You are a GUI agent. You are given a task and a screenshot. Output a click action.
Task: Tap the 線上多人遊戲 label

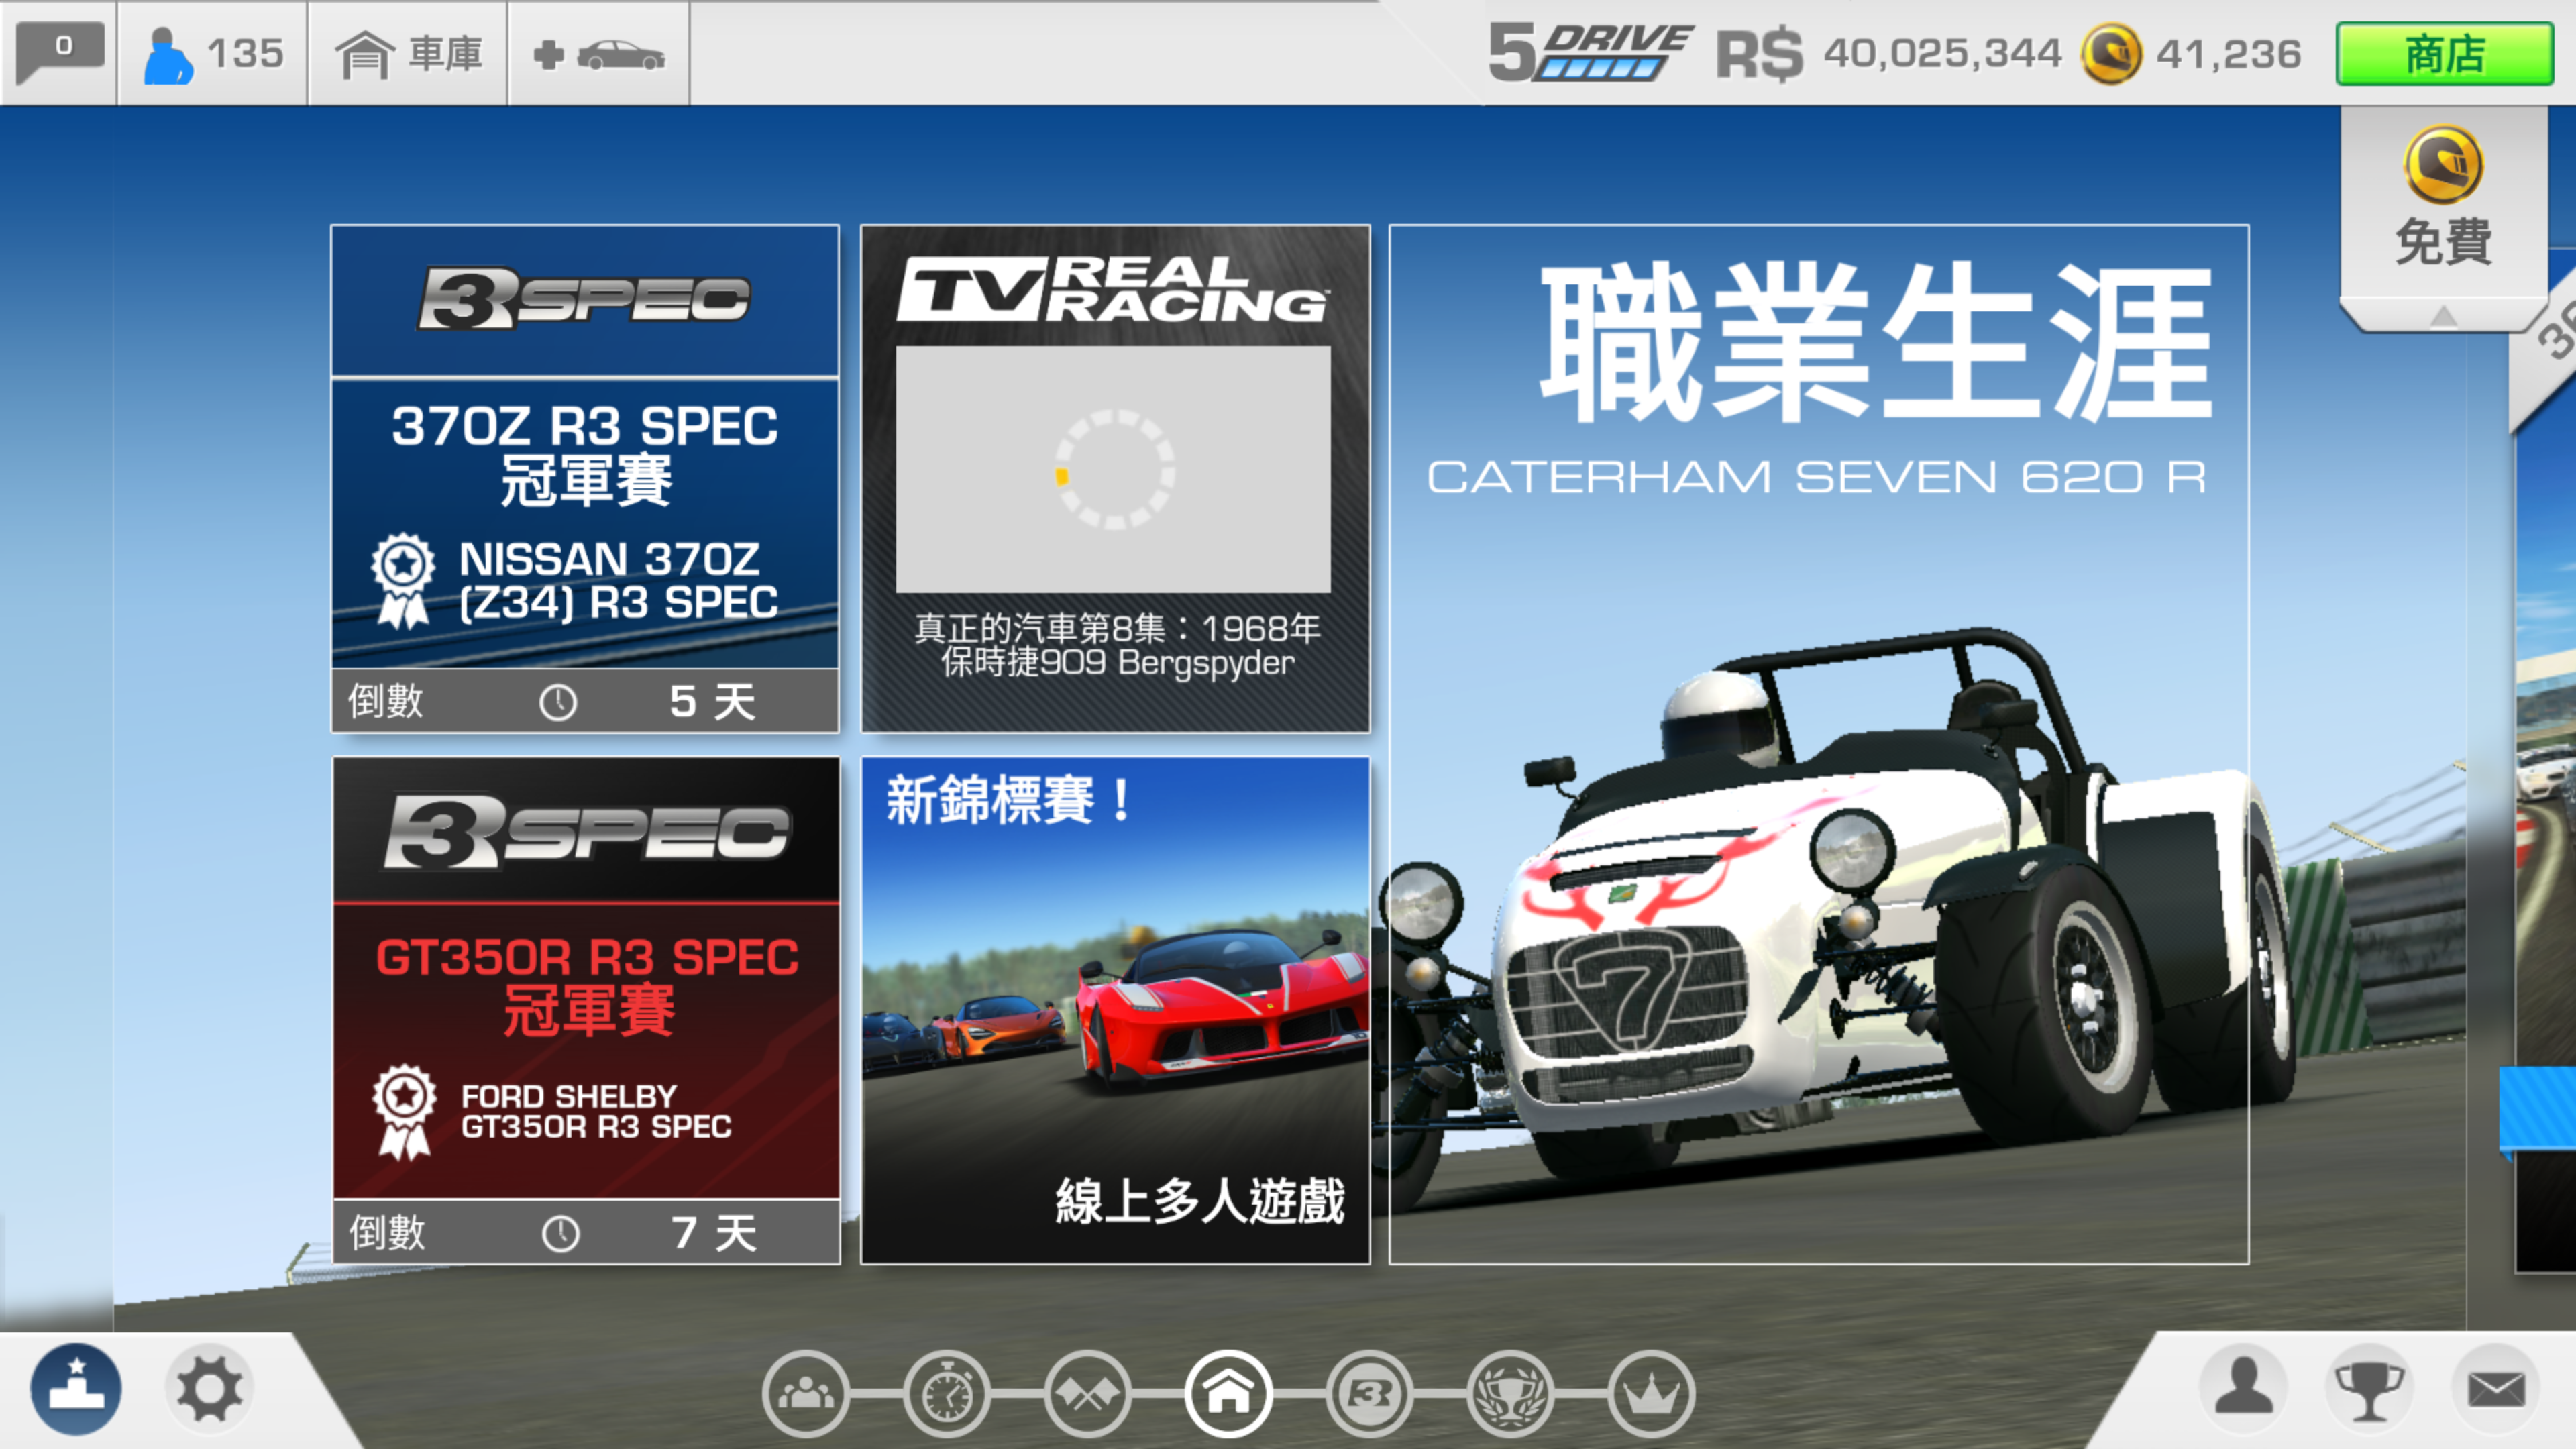click(1200, 1201)
